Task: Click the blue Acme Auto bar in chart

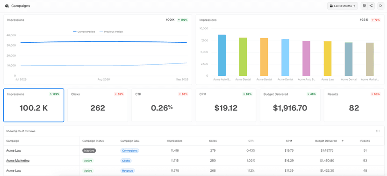Action: pos(222,55)
